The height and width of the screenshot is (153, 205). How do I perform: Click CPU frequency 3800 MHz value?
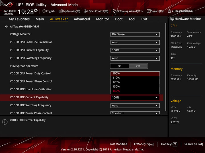tap(176, 36)
